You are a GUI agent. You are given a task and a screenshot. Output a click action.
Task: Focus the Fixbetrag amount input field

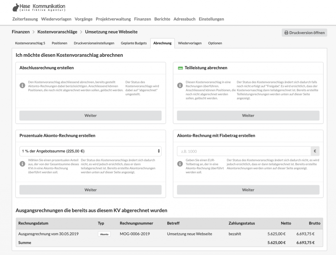click(x=244, y=151)
